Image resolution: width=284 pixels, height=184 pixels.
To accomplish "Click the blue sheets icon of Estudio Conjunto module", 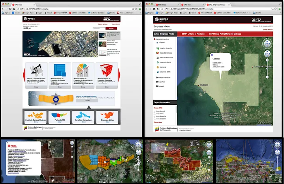I will point(60,70).
